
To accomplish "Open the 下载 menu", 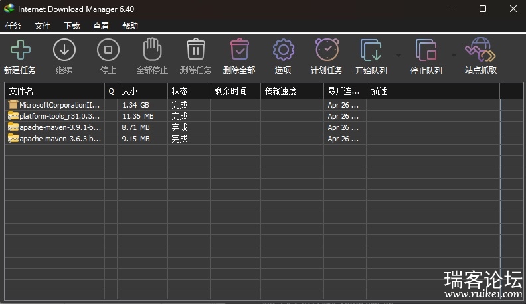I will [72, 26].
